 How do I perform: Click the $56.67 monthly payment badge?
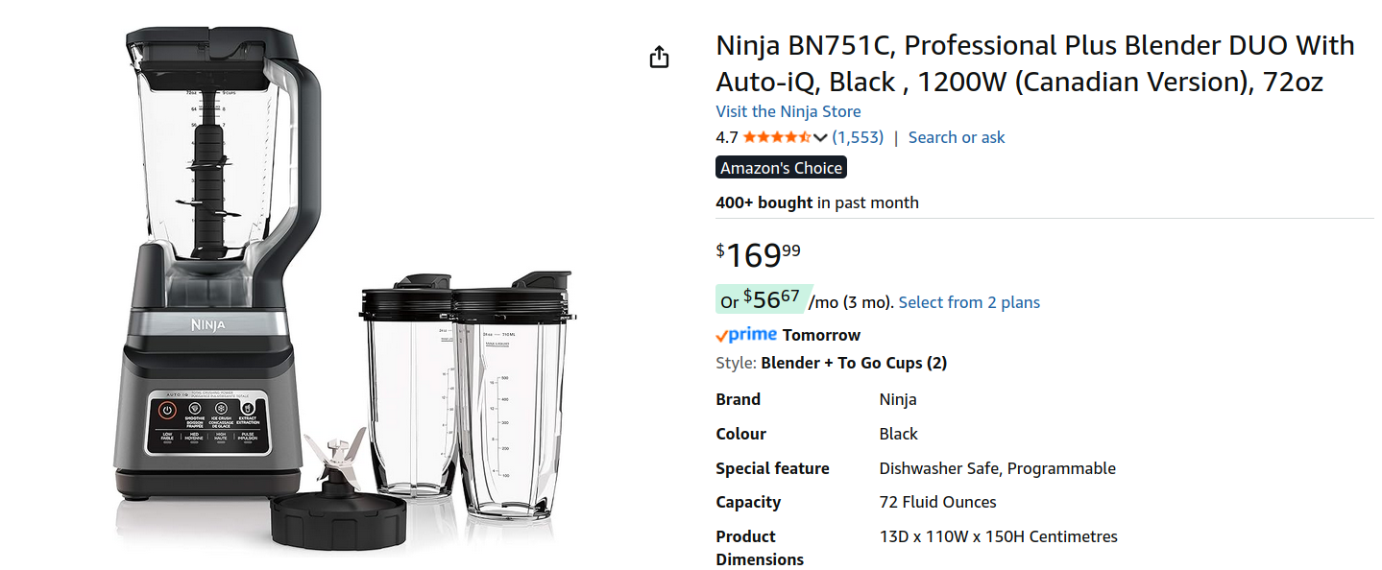pos(764,300)
